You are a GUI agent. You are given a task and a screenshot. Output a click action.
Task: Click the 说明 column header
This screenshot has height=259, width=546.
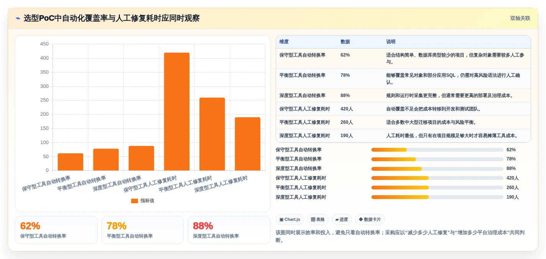pyautogui.click(x=391, y=42)
